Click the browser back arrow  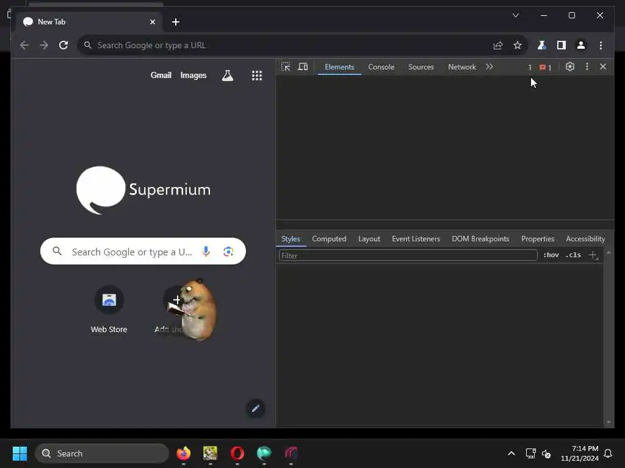[x=24, y=45]
